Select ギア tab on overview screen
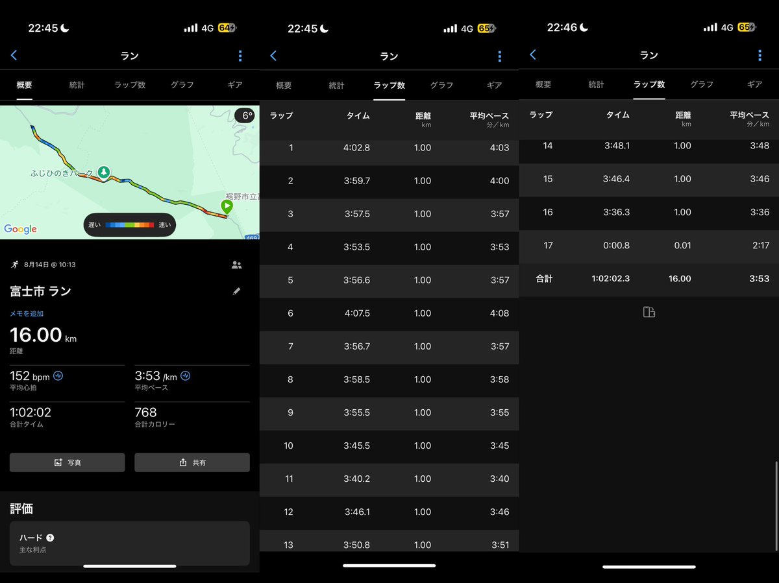Image resolution: width=779 pixels, height=583 pixels. point(235,85)
